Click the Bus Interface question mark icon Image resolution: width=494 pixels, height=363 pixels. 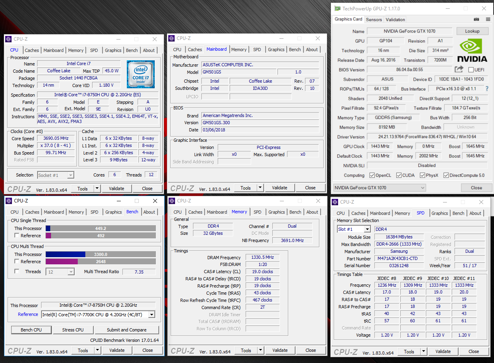pos(487,89)
